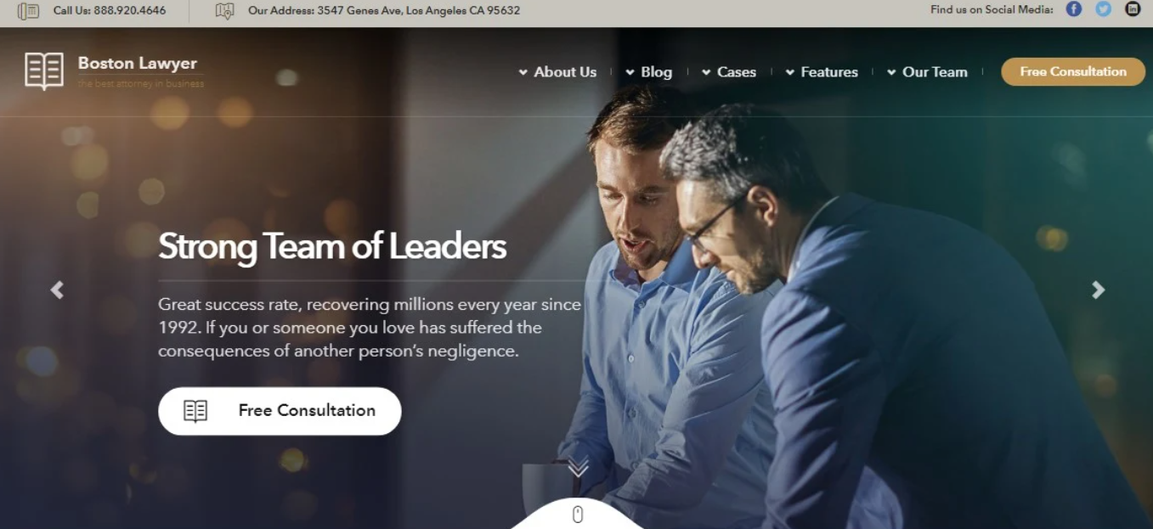Screen dimensions: 1153x529
Task: Click the white Free Consultation hero button
Action: 280,411
